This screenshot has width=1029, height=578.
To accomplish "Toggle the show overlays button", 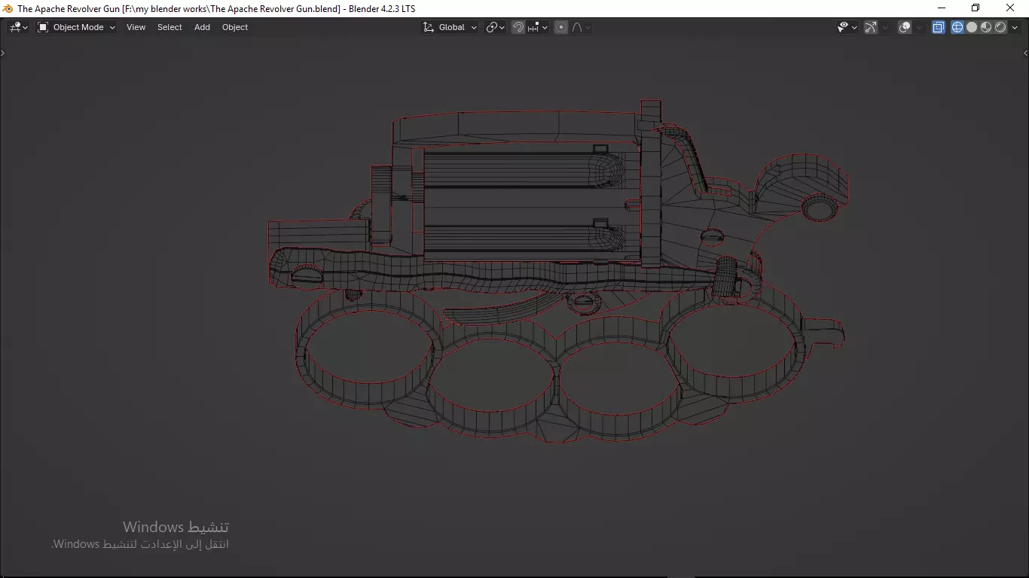I will click(x=905, y=27).
